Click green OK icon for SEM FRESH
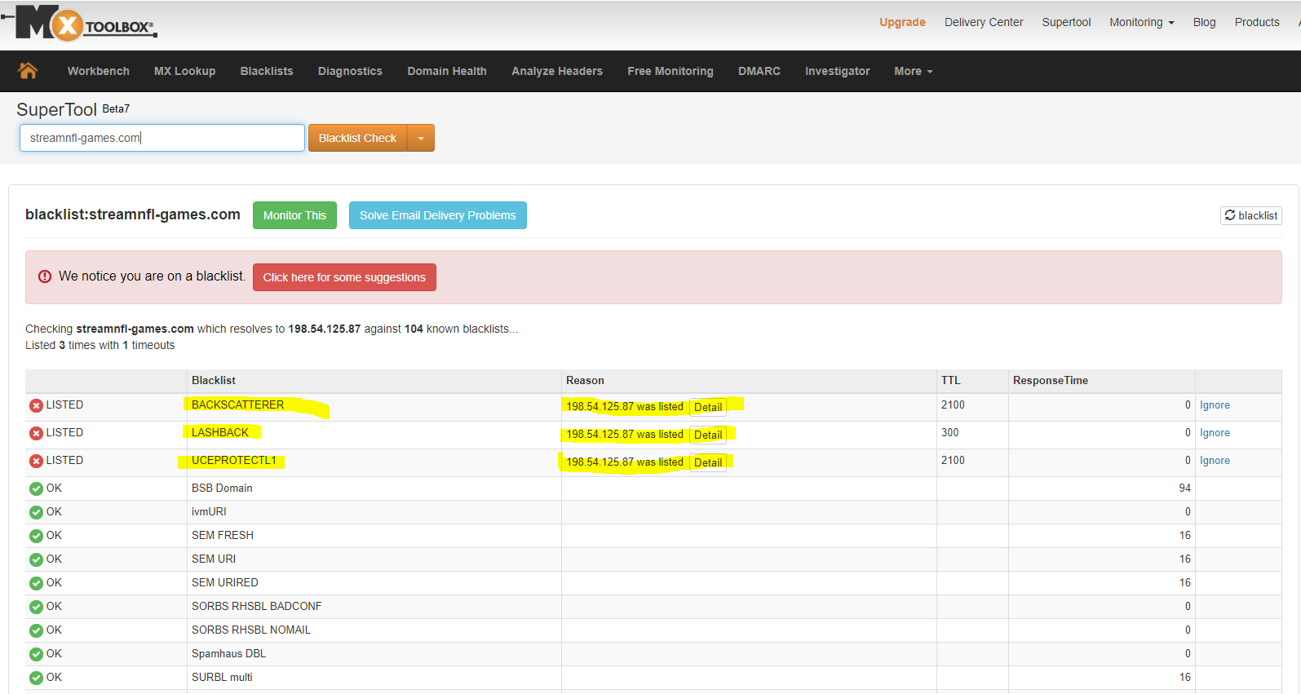This screenshot has height=694, width=1301. (x=36, y=536)
